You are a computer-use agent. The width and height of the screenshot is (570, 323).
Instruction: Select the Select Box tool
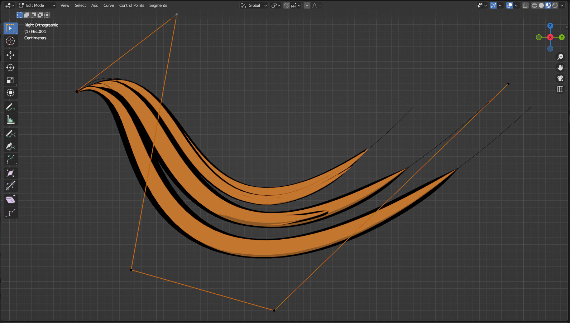(x=10, y=28)
